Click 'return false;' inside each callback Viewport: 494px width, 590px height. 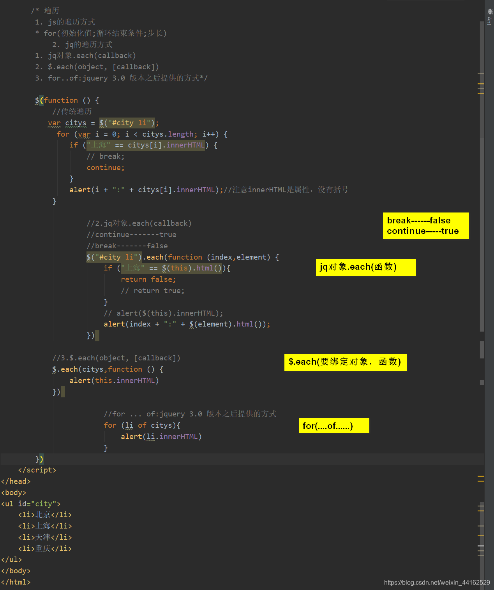(x=148, y=279)
